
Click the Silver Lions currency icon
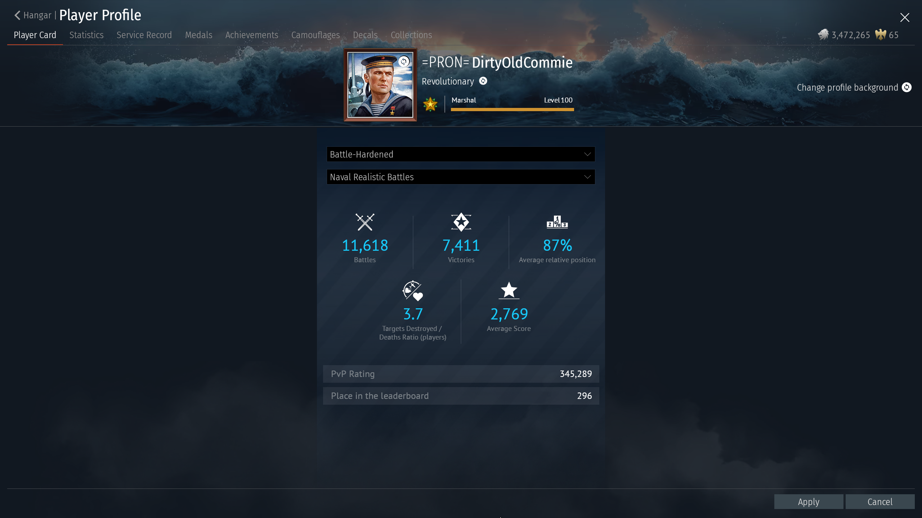pos(823,35)
